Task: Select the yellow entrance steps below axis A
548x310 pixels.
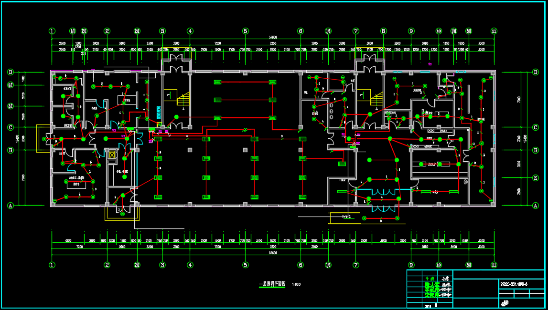Action: click(122, 213)
